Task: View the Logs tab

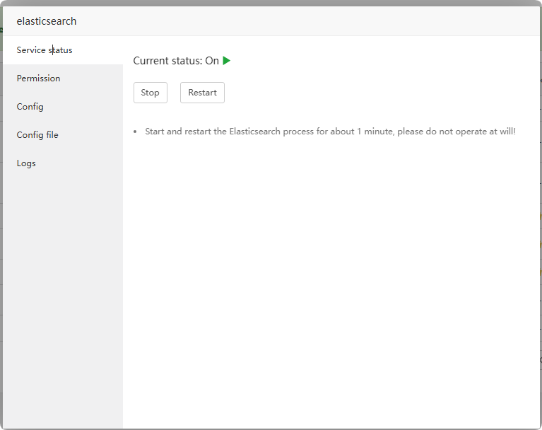Action: 26,163
